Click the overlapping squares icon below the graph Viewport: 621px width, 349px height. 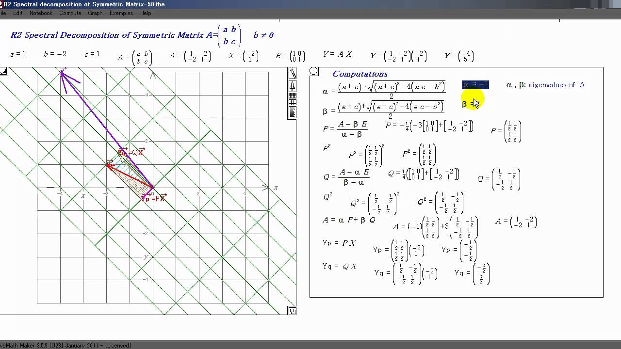(292, 311)
